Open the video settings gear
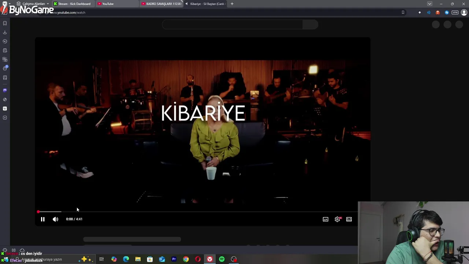 tap(337, 219)
